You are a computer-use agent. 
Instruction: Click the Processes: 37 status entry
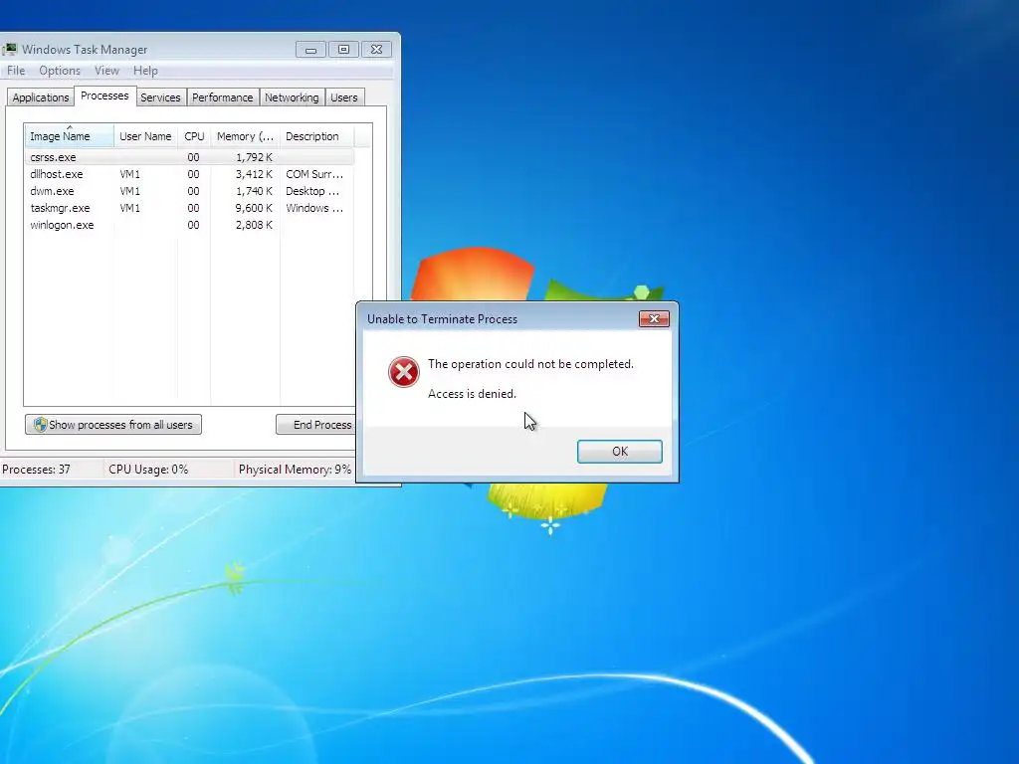tap(37, 470)
